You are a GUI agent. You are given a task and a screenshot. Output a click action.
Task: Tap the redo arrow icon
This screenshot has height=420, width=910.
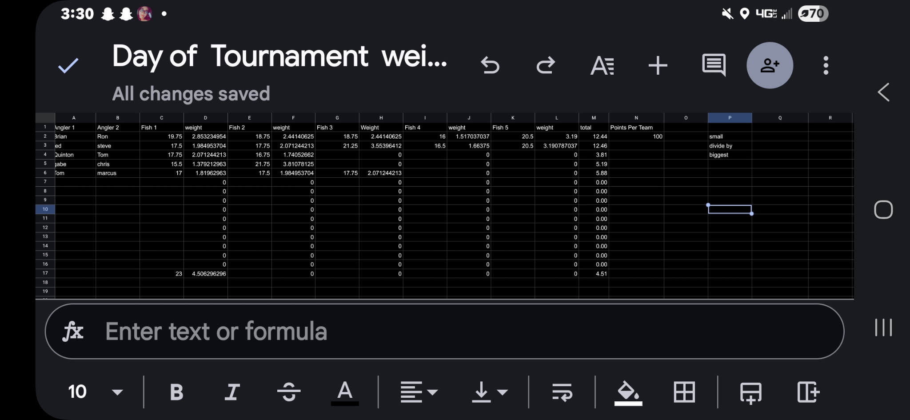pos(546,65)
